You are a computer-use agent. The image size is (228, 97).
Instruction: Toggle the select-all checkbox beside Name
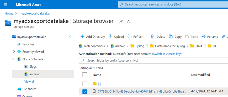pyautogui.click(x=85, y=75)
